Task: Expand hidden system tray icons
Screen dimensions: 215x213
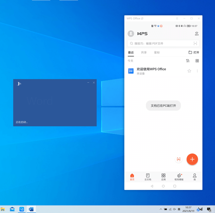Action: [161, 209]
